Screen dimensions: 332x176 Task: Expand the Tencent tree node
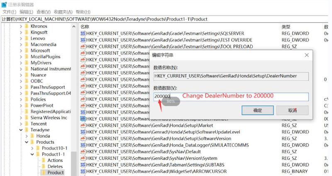[x=21, y=124]
